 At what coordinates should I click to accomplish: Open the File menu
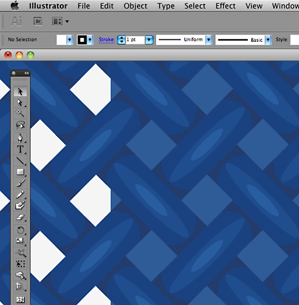84,6
